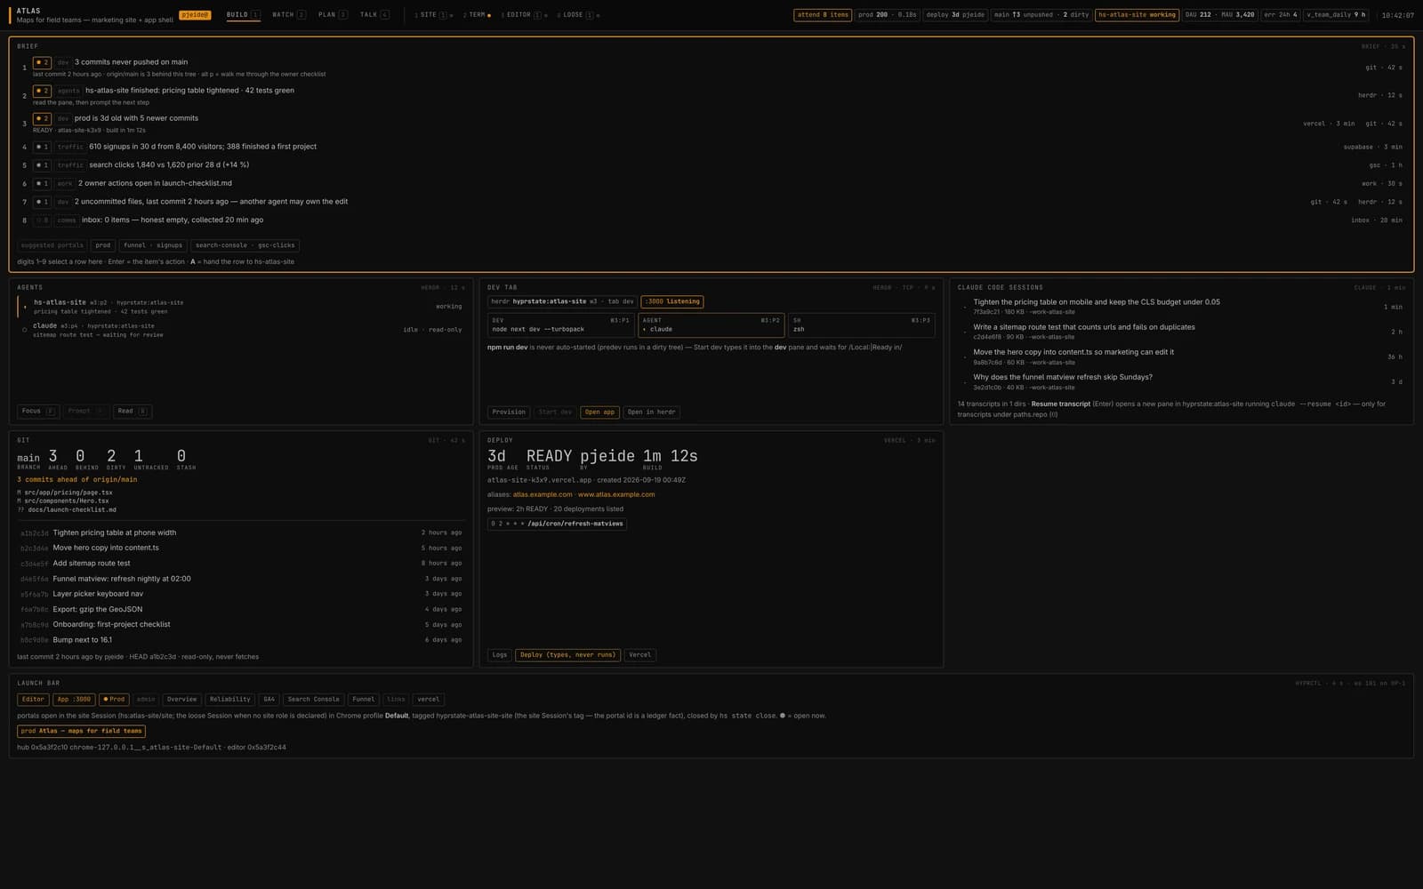Screen dimensions: 1423x889
Task: Select the TERM session in the header
Action: pyautogui.click(x=477, y=15)
